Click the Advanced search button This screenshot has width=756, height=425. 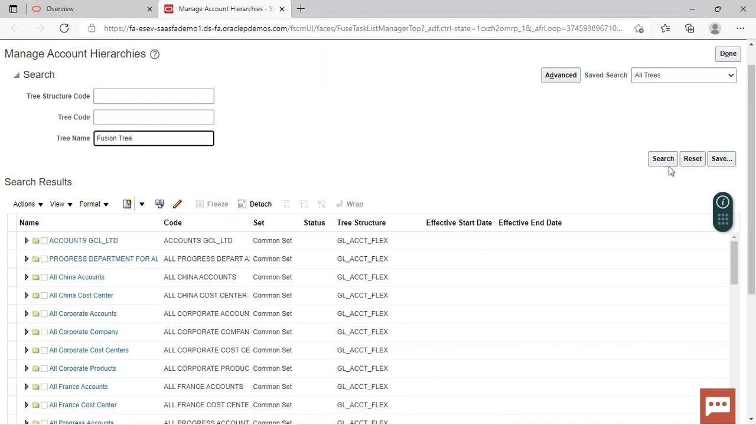tap(561, 75)
